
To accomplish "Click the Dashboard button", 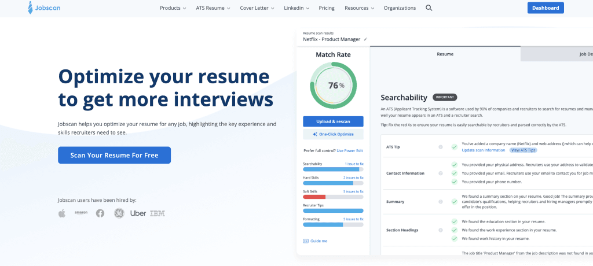I will [546, 8].
